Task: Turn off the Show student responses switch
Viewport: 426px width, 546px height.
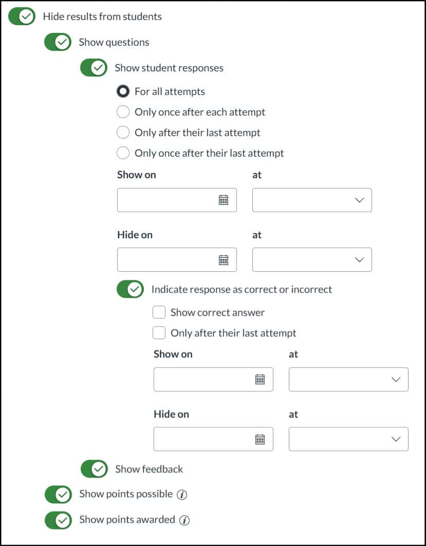Action: point(94,68)
